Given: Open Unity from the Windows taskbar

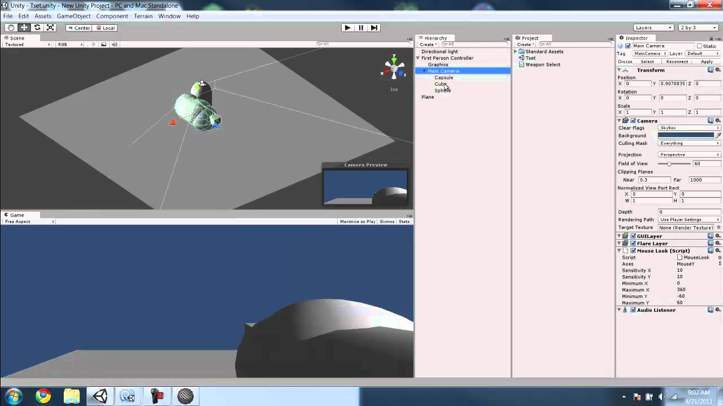Looking at the screenshot, I should coord(99,396).
